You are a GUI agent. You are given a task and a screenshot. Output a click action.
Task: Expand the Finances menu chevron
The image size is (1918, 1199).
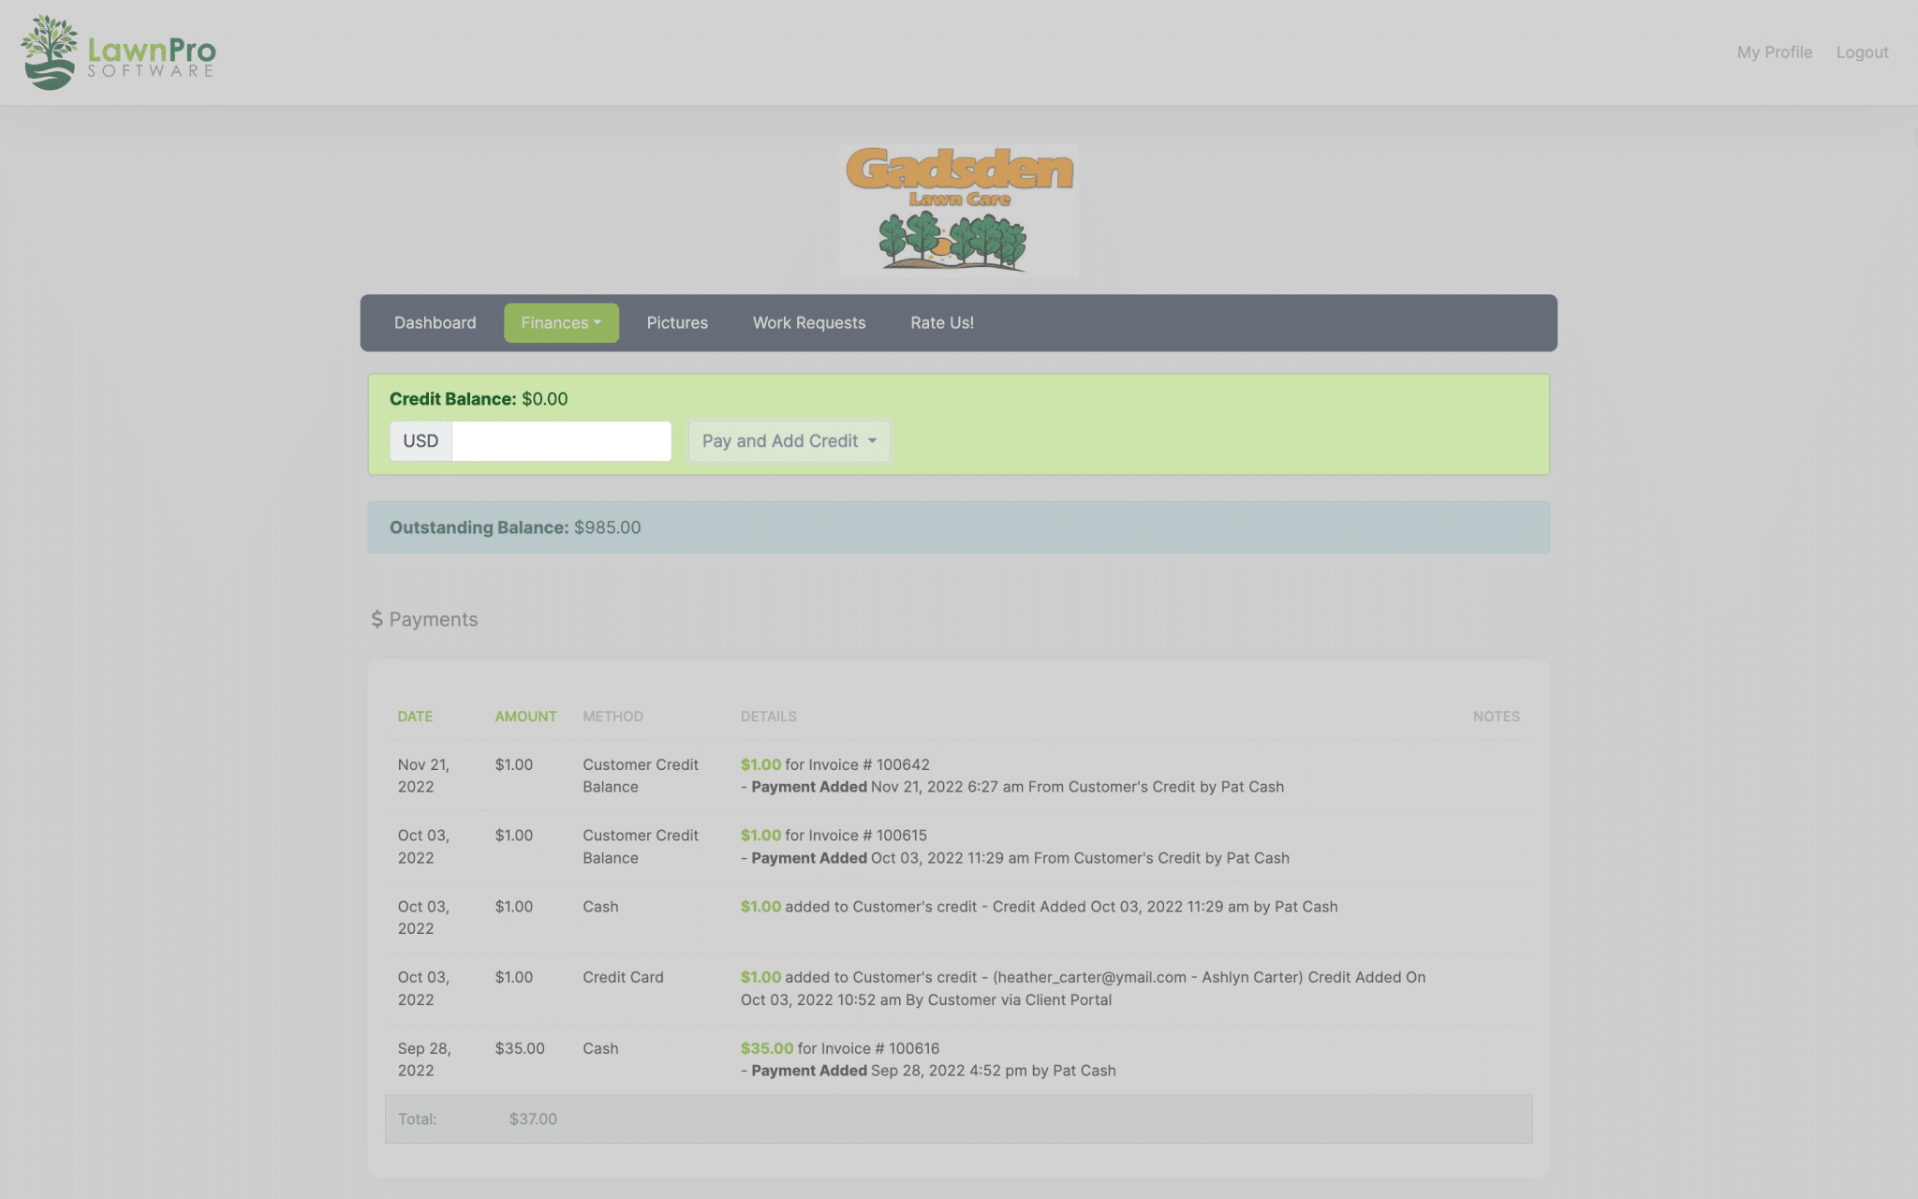tap(598, 322)
